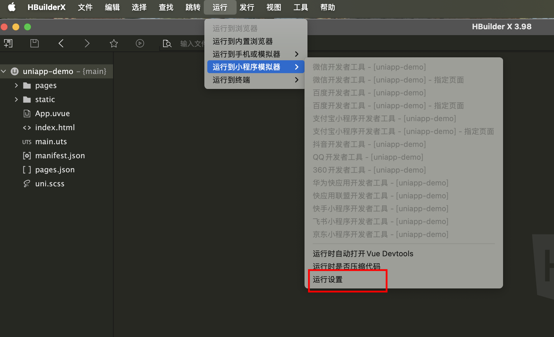Open 运行设置 in the submenu
This screenshot has width=554, height=337.
point(328,279)
